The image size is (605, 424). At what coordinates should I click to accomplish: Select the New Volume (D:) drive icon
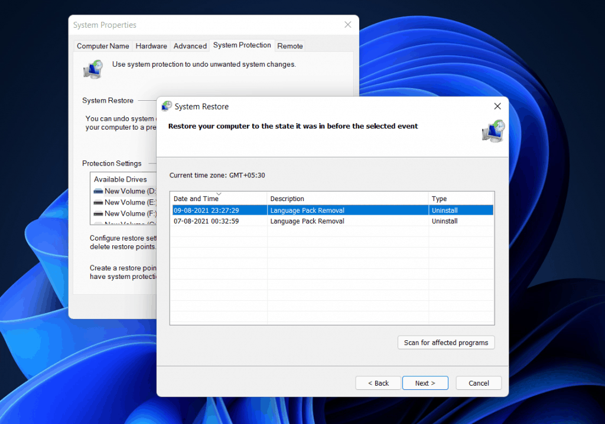97,190
